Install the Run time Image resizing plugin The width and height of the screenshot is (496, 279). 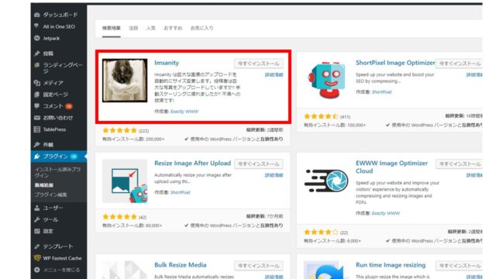[x=460, y=266]
